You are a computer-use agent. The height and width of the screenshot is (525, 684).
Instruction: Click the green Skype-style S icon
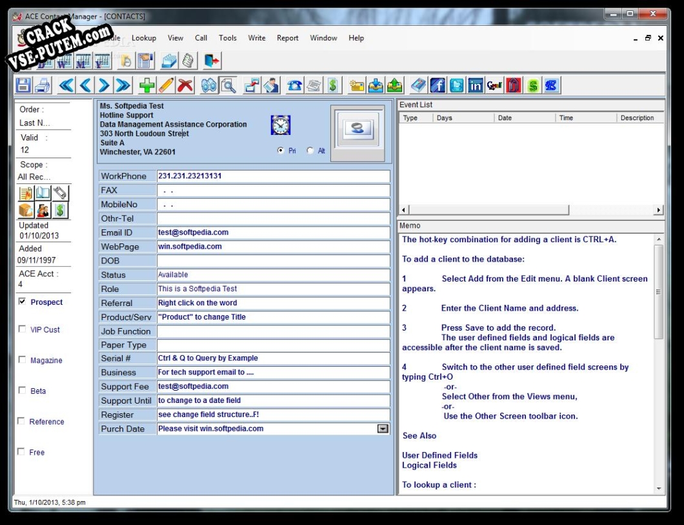point(532,85)
